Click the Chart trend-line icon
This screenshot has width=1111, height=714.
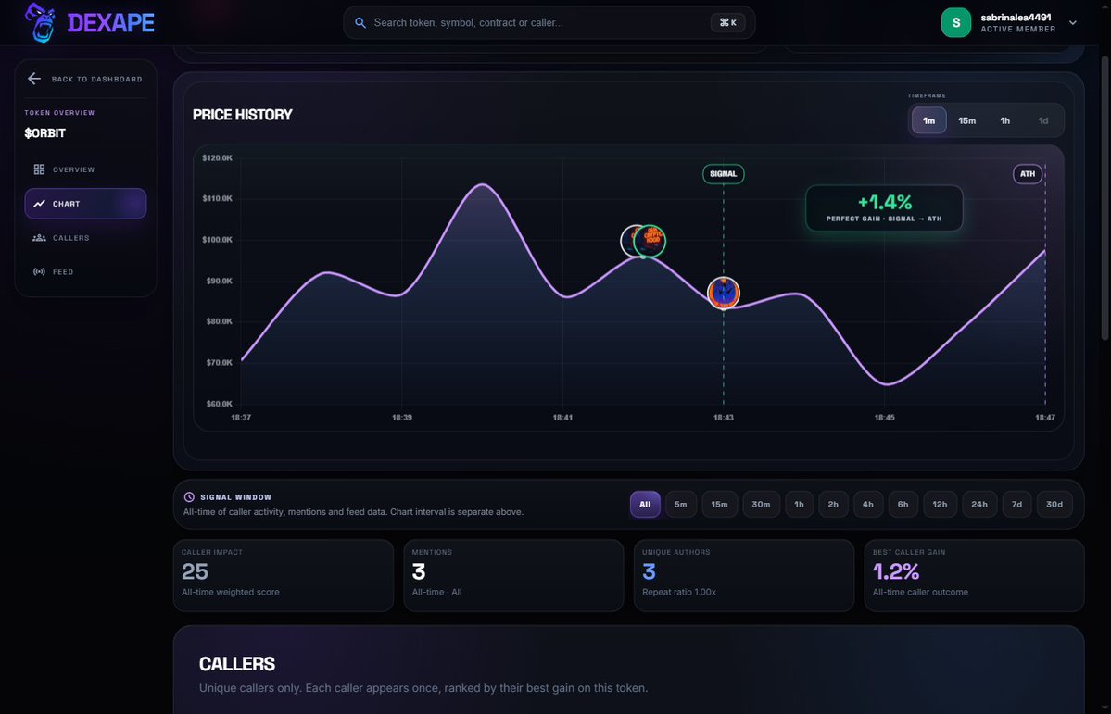click(39, 204)
